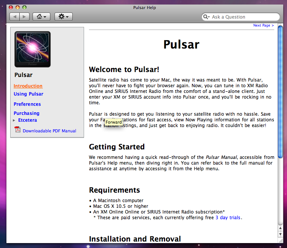
Task: Click the italic Pulsar Manual text
Action: [x=221, y=157]
